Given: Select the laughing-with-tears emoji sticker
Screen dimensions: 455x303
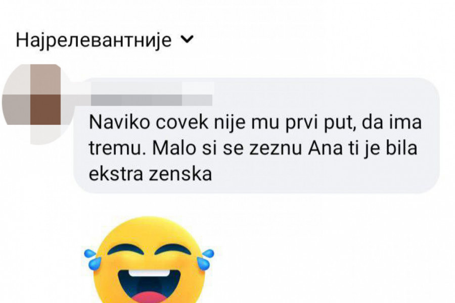Looking at the screenshot, I should click(149, 260).
